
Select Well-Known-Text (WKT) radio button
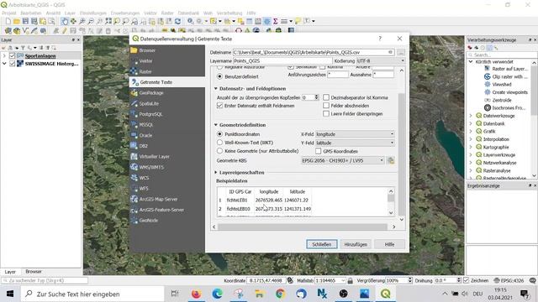coord(219,143)
